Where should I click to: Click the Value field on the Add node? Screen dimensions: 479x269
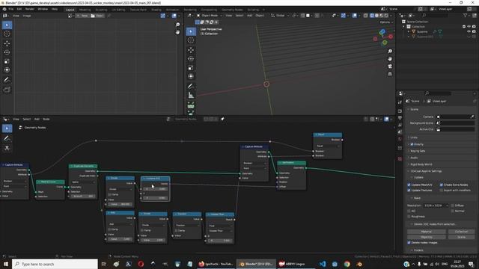(x=120, y=239)
